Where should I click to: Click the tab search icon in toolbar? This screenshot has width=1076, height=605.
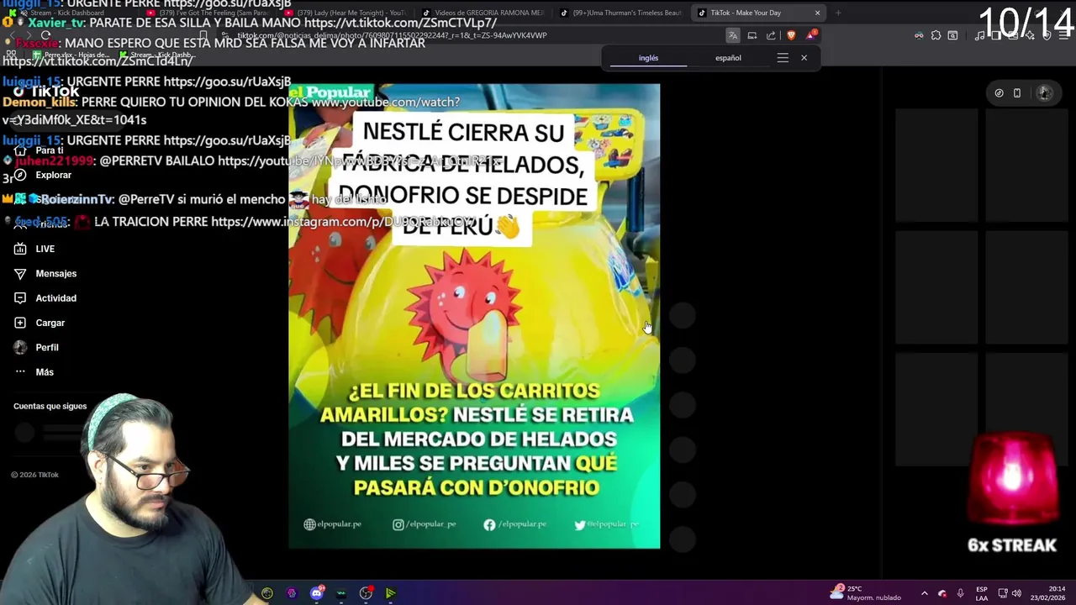(x=952, y=35)
